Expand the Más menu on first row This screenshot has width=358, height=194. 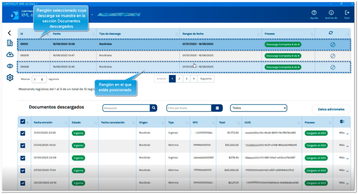[344, 133]
